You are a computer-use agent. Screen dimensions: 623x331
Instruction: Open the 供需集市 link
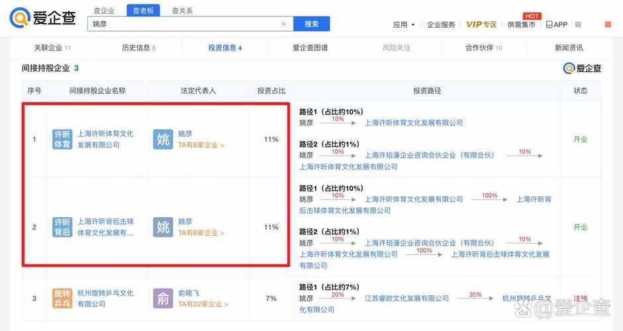pos(521,24)
